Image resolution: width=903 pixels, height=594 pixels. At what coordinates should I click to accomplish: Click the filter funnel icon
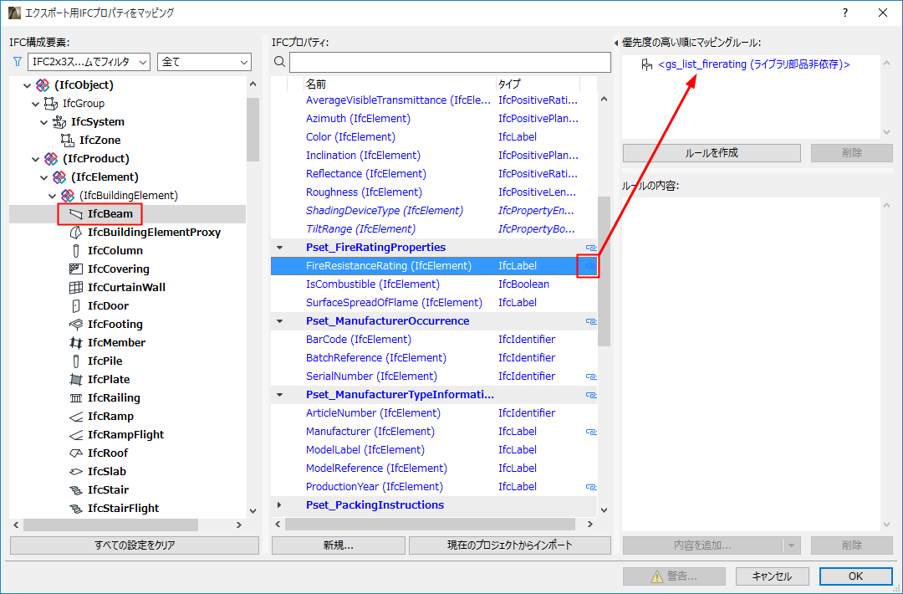[x=18, y=62]
